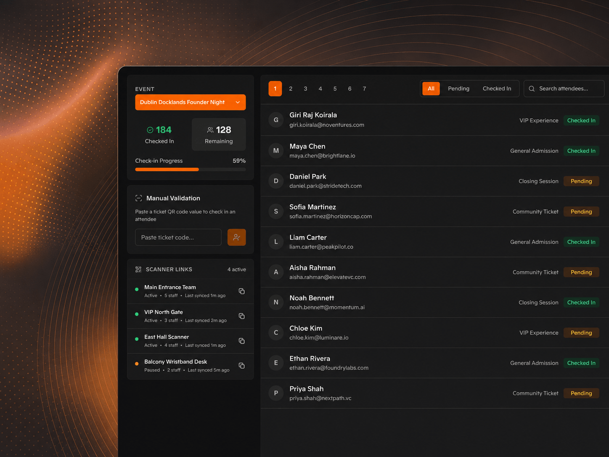Click Chloe Kim's Pending status badge
This screenshot has height=457, width=609.
pyautogui.click(x=581, y=333)
